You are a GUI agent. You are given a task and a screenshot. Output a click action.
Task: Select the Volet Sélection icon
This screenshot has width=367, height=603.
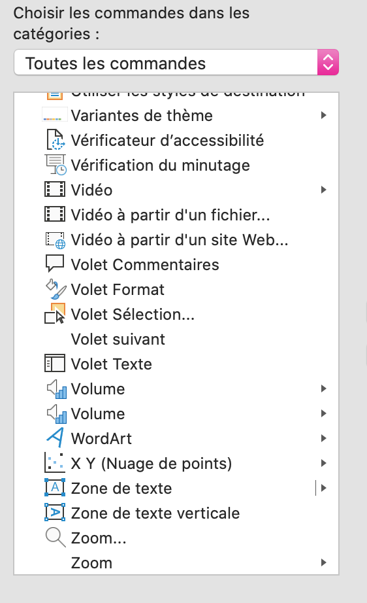coord(55,314)
